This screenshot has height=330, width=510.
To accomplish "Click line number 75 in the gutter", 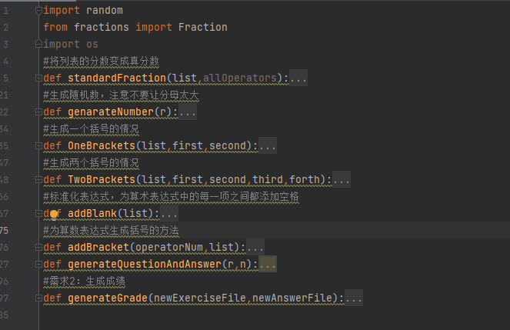I will [x=5, y=230].
